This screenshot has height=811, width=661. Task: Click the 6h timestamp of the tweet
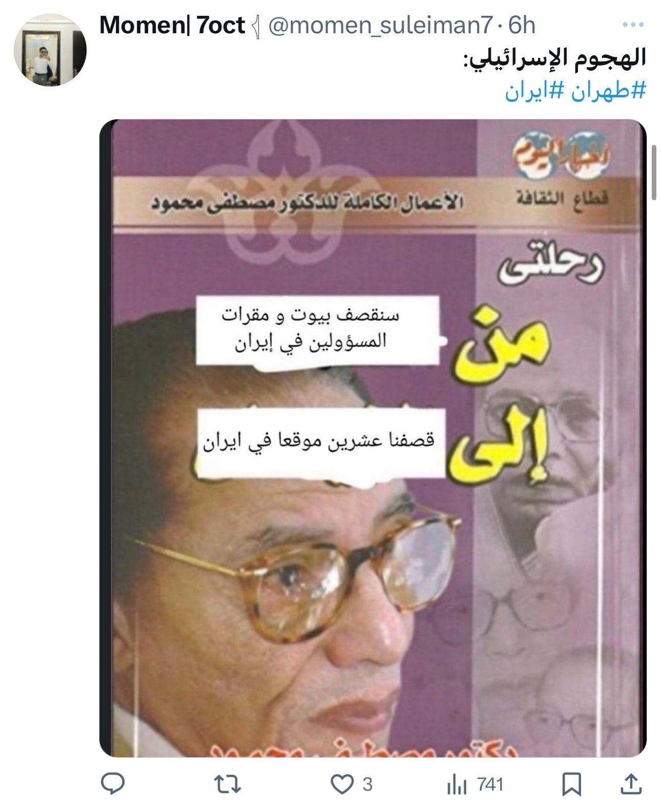(521, 26)
